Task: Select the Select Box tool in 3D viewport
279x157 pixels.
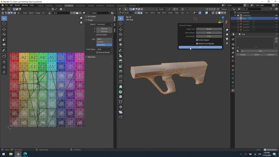Action: pyautogui.click(x=121, y=18)
